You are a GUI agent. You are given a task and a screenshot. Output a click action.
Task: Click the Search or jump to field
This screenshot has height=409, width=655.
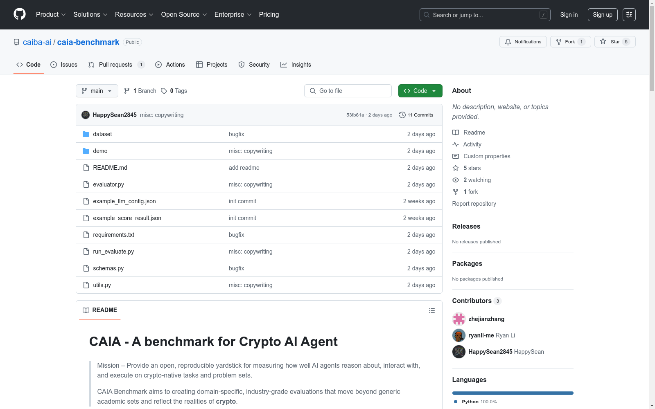(485, 15)
